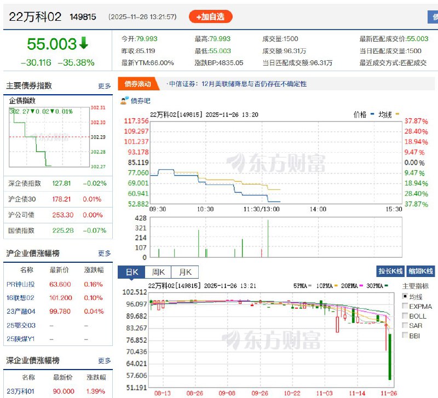Click the yellow 均线 legend marker
The height and width of the screenshot is (398, 438).
397,114
